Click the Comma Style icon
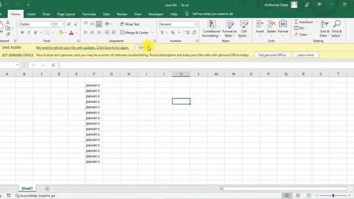 [x=179, y=33]
